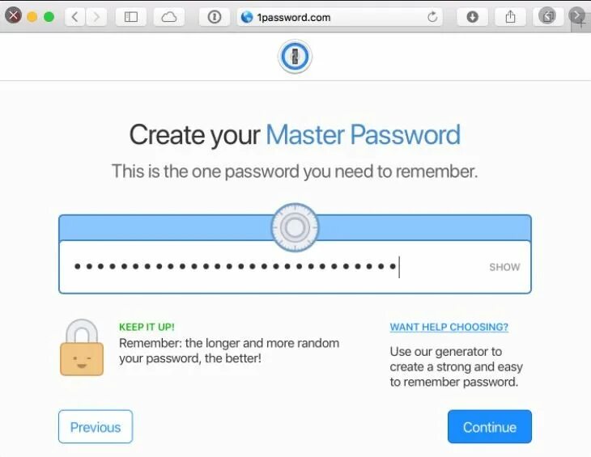Go back with Safari's back arrow
Image resolution: width=591 pixels, height=457 pixels.
tap(75, 17)
